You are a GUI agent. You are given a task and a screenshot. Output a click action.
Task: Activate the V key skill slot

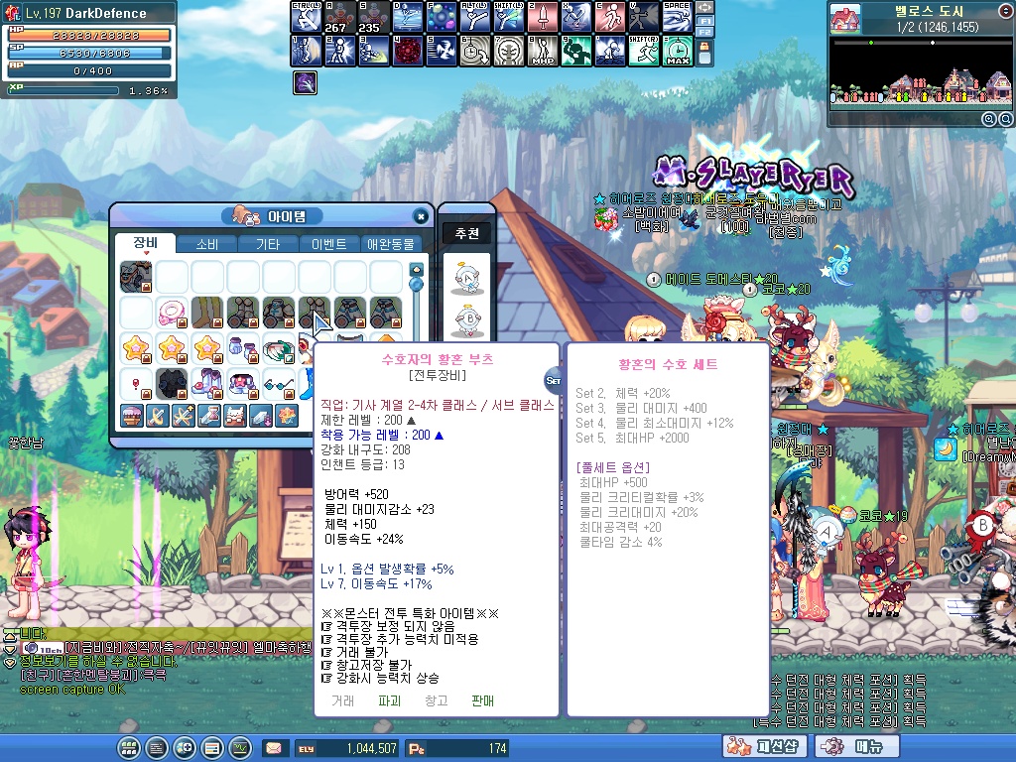(643, 17)
